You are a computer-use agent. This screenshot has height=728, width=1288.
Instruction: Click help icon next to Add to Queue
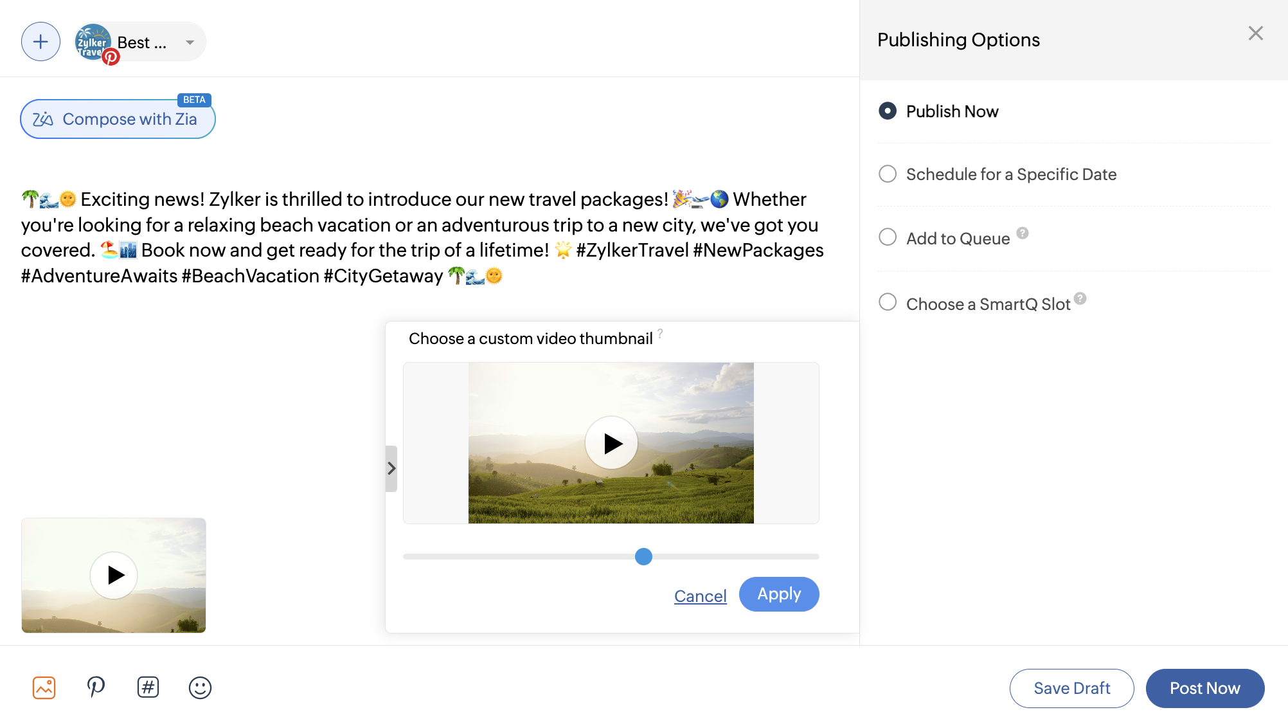click(x=1023, y=233)
